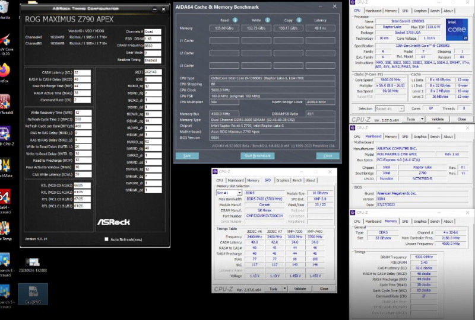This screenshot has width=475, height=320.
Task: Click Start Benchmark in AIDA64
Action: (258, 156)
